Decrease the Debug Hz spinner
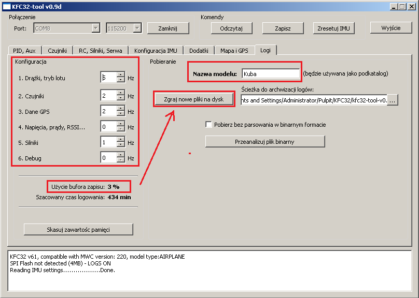Image resolution: width=419 pixels, height=298 pixels. tap(121, 160)
